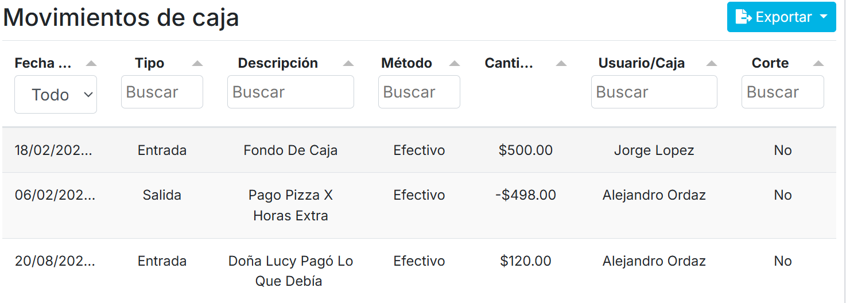Select the Fondo De Caja row
Viewport: 846px width, 303px height.
290,150
